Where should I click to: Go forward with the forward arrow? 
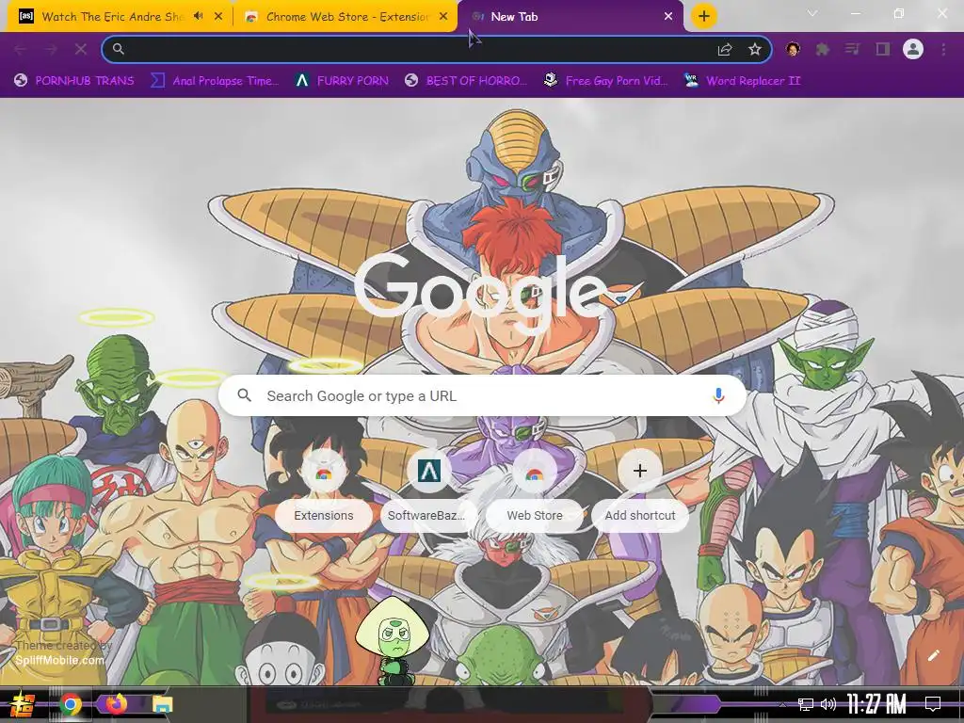click(x=51, y=49)
